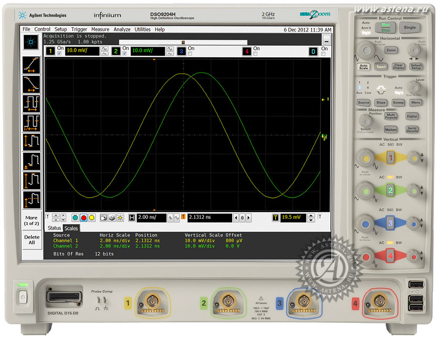Open the Trigger menu
437x338 pixels.
click(79, 29)
